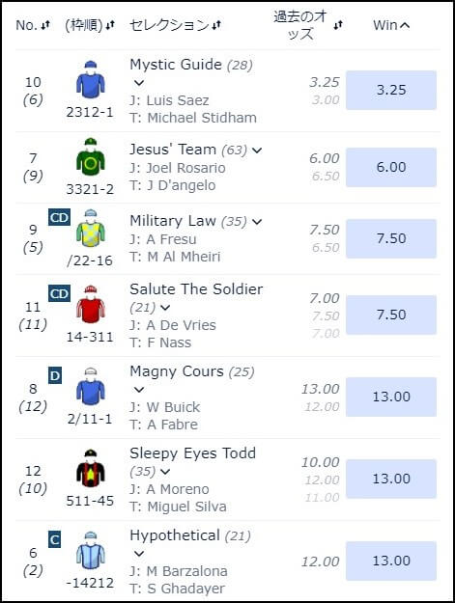Click Jesus' Team green silk icon
Screen dimensions: 455x603
pyautogui.click(x=90, y=156)
